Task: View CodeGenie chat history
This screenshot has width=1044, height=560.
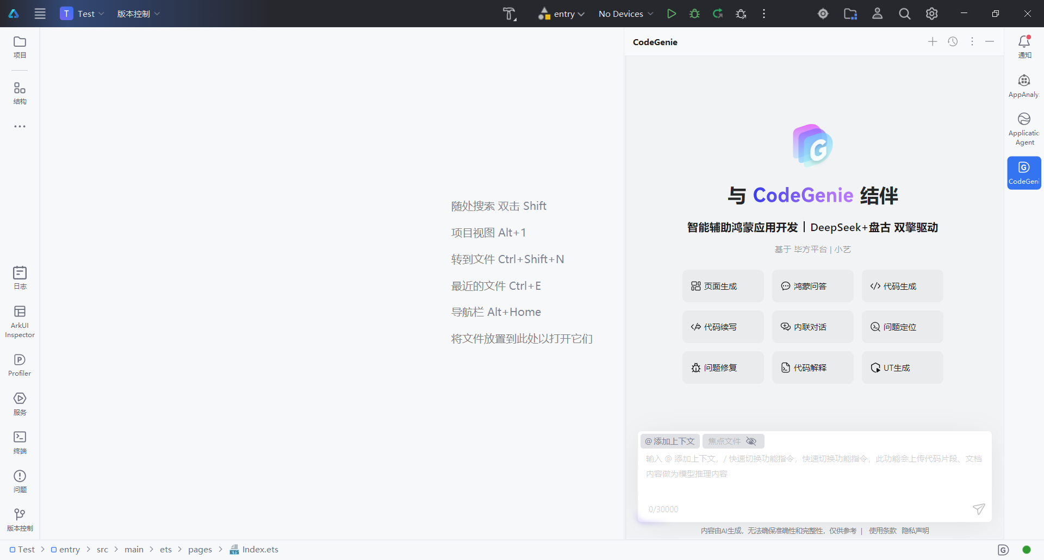Action: 953,42
